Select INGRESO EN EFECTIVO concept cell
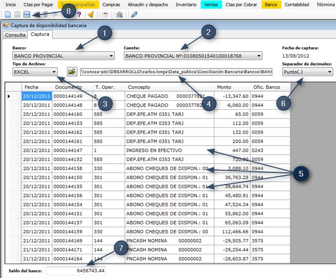This screenshot has height=278, width=336. [170, 150]
